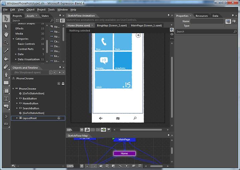The width and height of the screenshot is (240, 170).
Task: Switch to the States tab
Action: [45, 16]
